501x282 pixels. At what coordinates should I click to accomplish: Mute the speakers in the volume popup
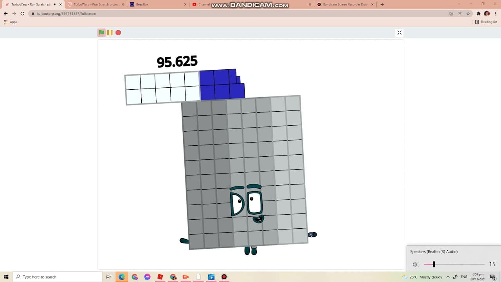point(416,264)
